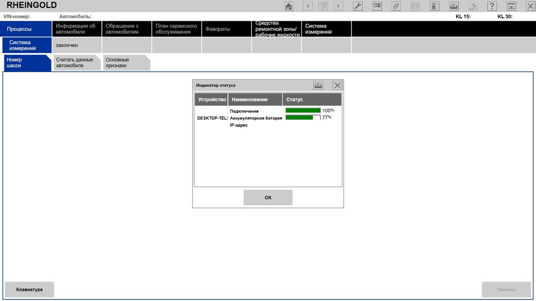Click the KL 30 status label

[x=505, y=17]
